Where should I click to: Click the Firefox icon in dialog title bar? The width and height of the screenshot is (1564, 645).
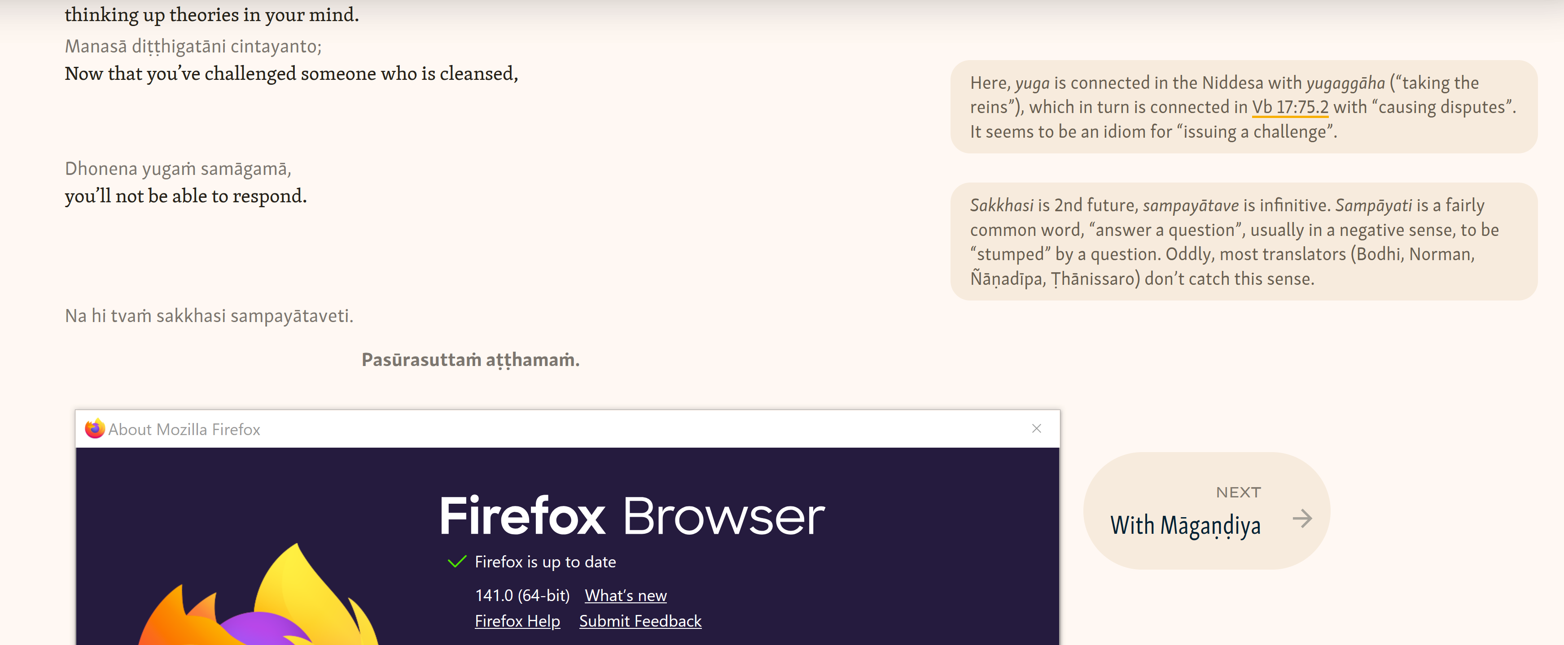click(x=95, y=429)
